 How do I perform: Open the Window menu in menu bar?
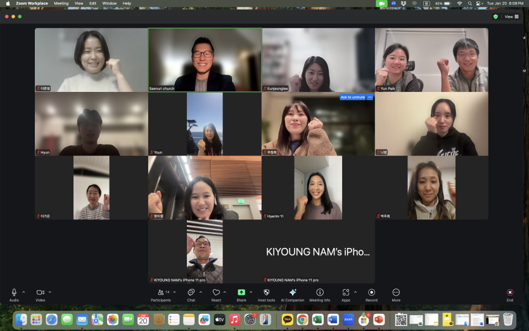pyautogui.click(x=110, y=3)
